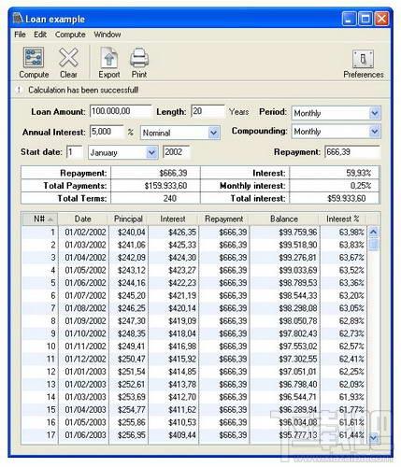Click the Total interest value $59.933,60
This screenshot has height=467, width=401.
pyautogui.click(x=346, y=199)
